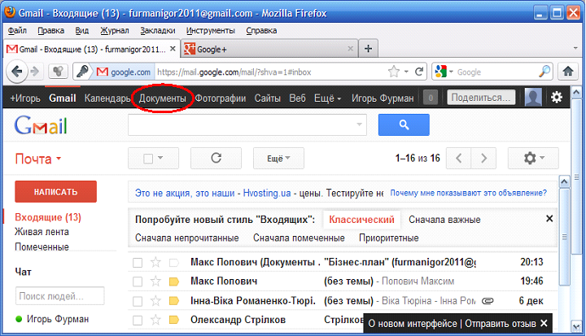Star the Макс Попович 20:13 message
The width and height of the screenshot is (586, 336).
pos(155,262)
